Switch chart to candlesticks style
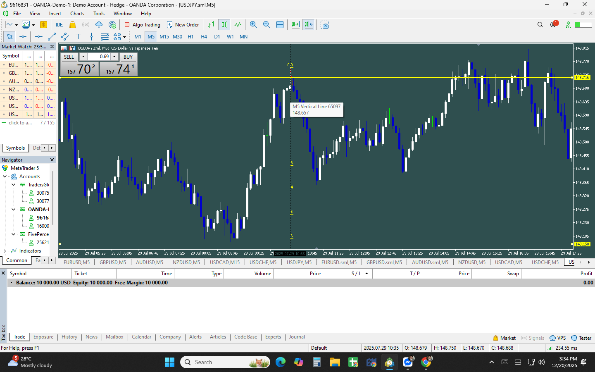This screenshot has width=595, height=372. click(224, 25)
